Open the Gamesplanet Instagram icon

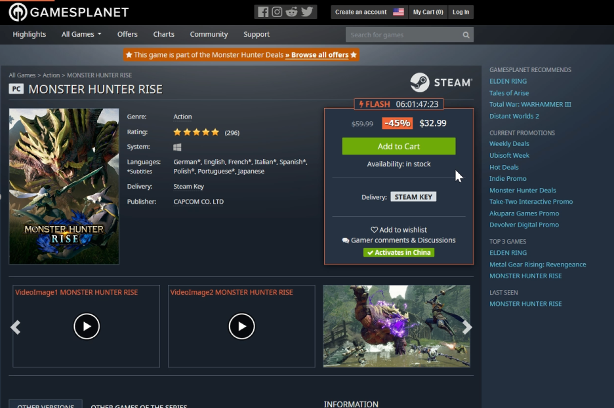pyautogui.click(x=277, y=12)
